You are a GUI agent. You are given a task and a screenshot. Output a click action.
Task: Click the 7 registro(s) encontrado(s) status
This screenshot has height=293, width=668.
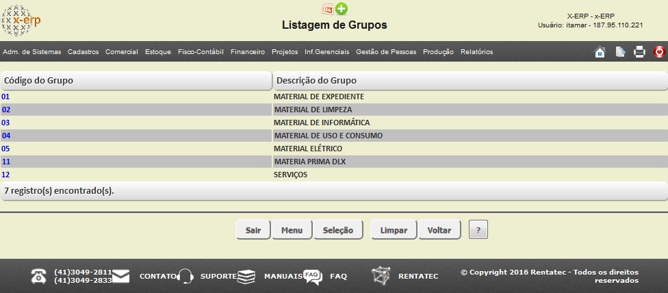pos(60,191)
